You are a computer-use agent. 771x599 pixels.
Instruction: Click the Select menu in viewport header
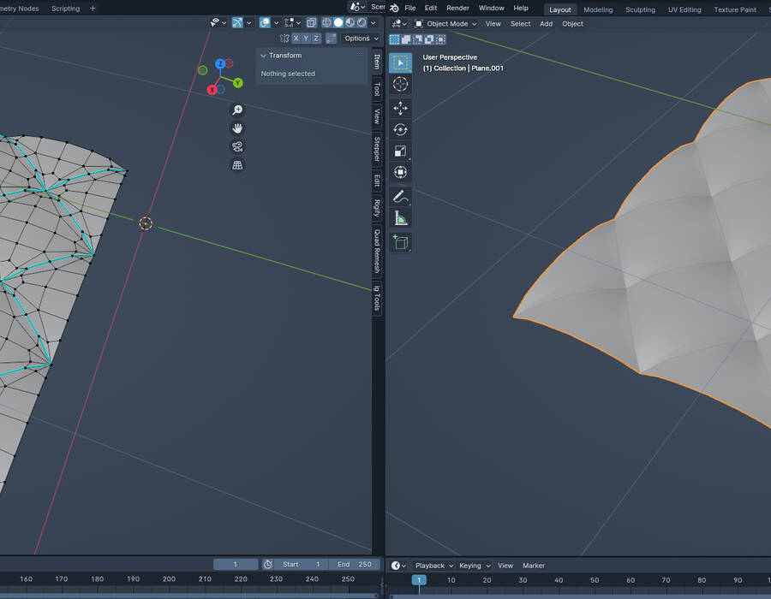pyautogui.click(x=520, y=24)
